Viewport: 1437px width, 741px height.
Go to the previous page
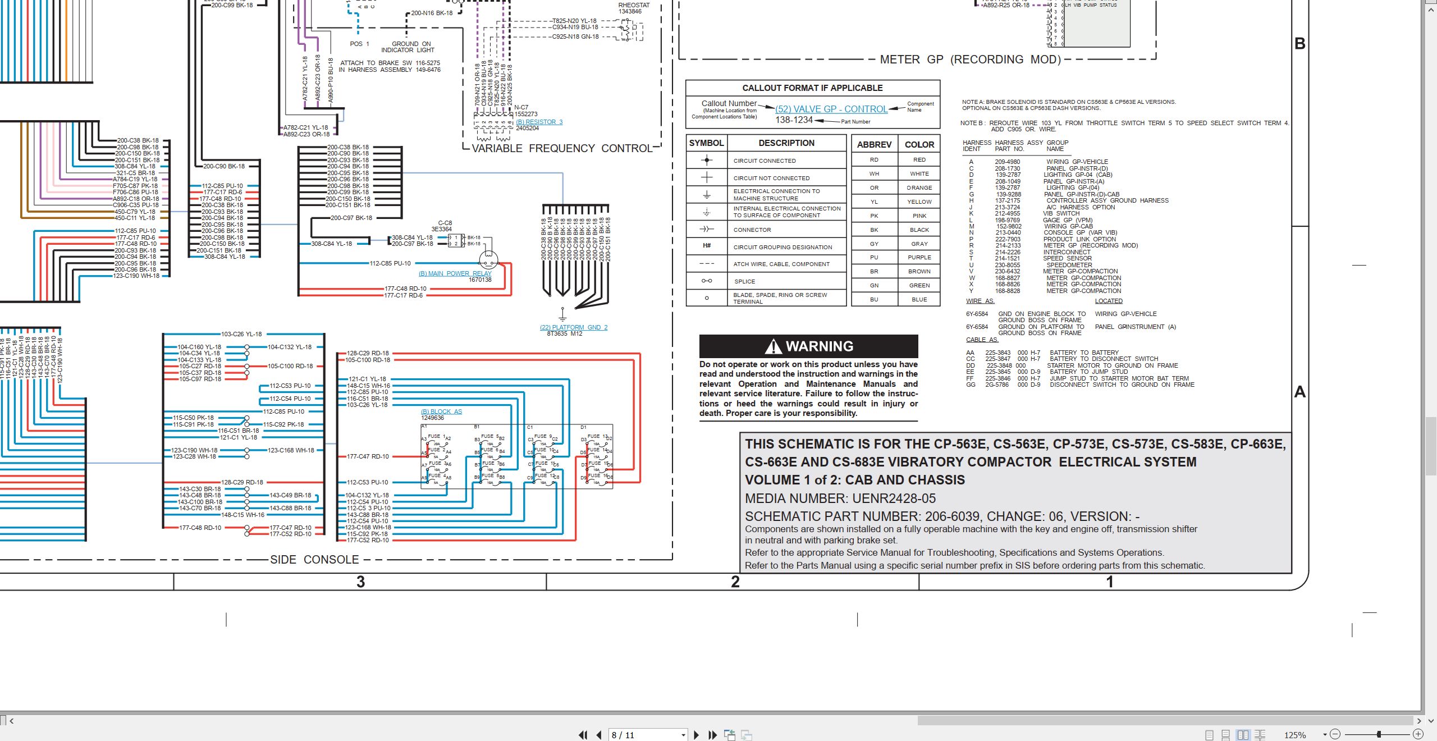pos(599,735)
